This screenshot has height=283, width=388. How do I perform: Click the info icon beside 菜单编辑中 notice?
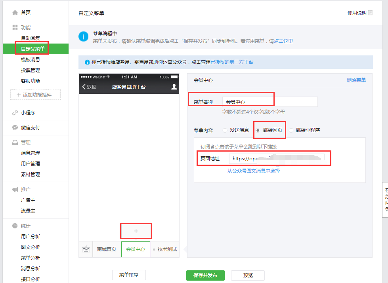(x=83, y=36)
